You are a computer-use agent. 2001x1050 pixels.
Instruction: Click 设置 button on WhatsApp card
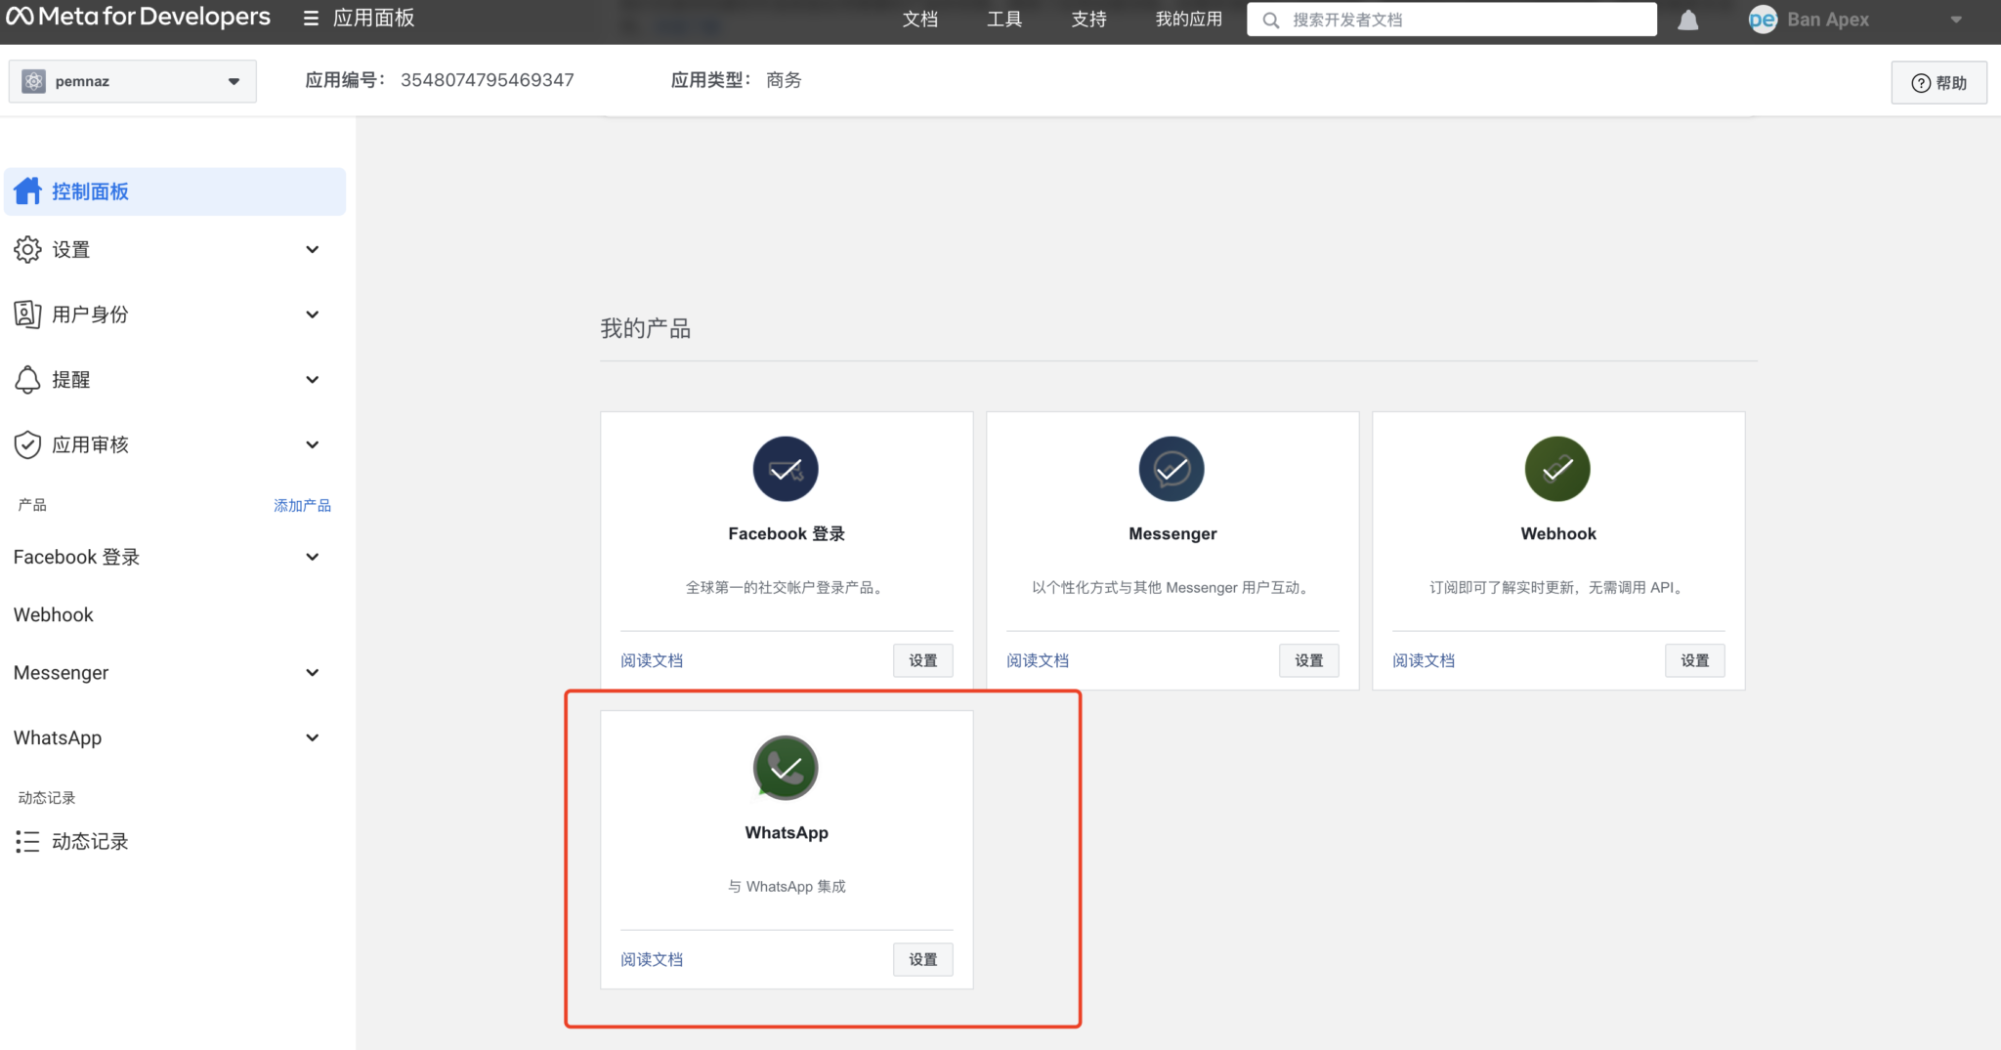click(x=922, y=960)
